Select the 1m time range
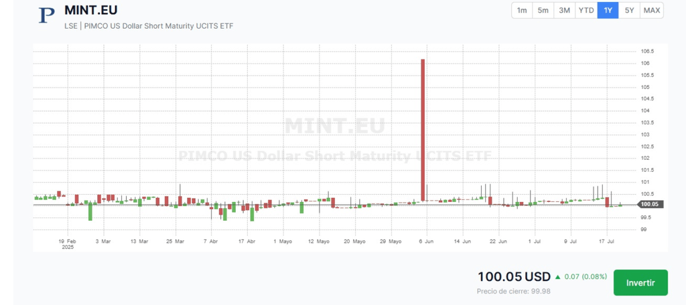 522,10
